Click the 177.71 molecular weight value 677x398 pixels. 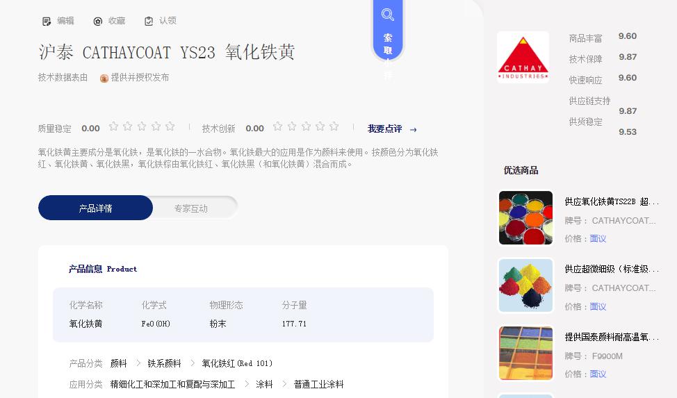[294, 324]
